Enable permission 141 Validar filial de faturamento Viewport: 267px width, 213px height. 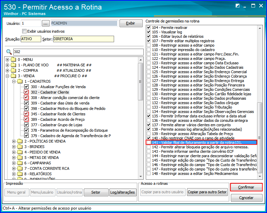(x=149, y=143)
